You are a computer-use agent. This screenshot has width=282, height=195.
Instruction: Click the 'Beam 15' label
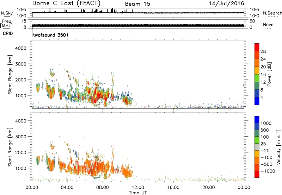pyautogui.click(x=137, y=4)
